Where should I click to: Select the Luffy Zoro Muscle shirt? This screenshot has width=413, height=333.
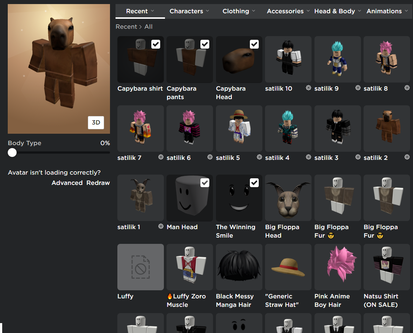click(x=190, y=267)
